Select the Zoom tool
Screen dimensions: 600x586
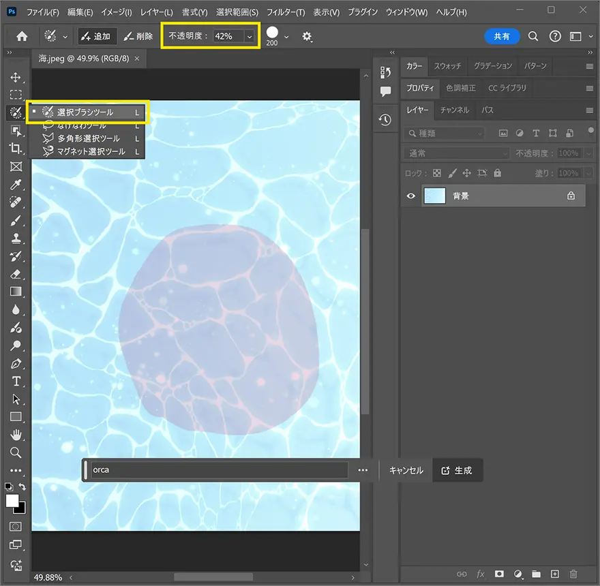pyautogui.click(x=15, y=453)
